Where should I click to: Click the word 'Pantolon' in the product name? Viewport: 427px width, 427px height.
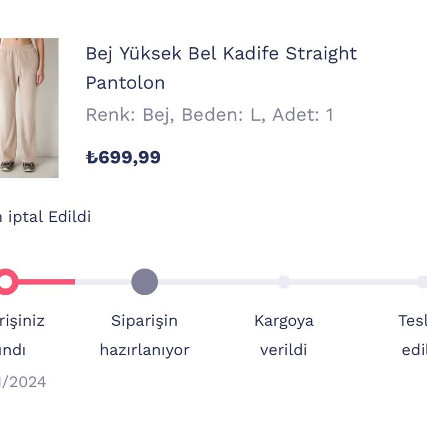125,83
